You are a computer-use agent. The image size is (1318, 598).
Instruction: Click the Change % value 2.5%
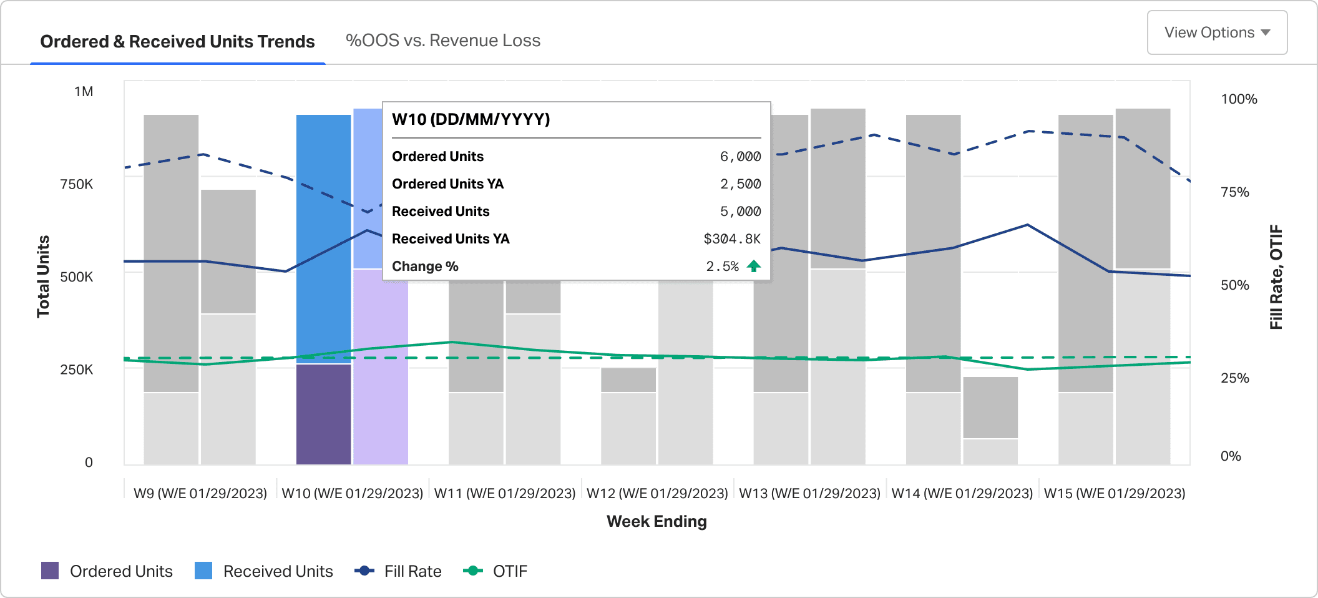click(722, 267)
